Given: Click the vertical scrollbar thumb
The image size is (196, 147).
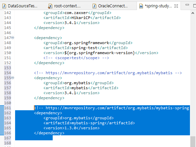Looking at the screenshot, I should pos(193,142).
